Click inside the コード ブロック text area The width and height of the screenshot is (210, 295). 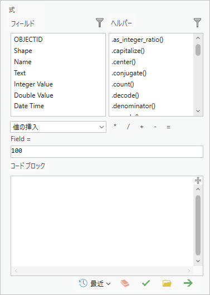click(x=102, y=221)
